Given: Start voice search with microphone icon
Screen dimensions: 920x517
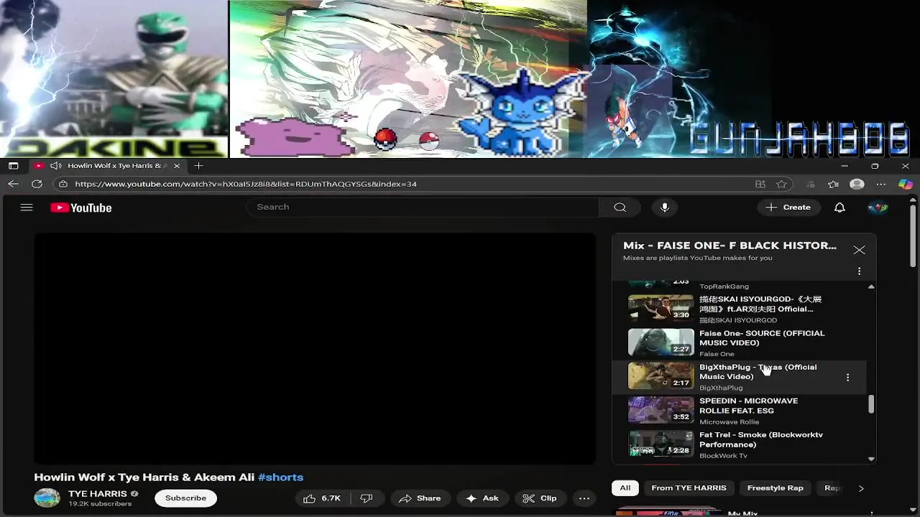Looking at the screenshot, I should point(665,208).
